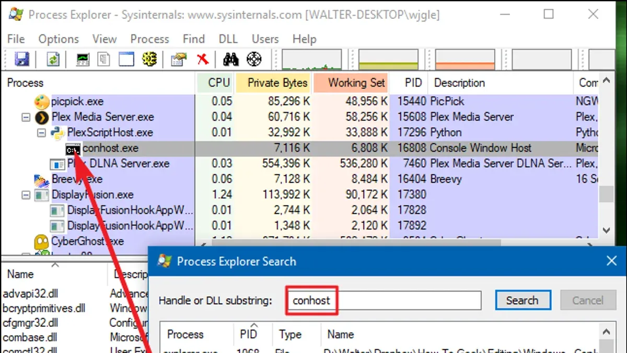
Task: Collapse the PlexScriptHost.exe tree node
Action: [42, 133]
